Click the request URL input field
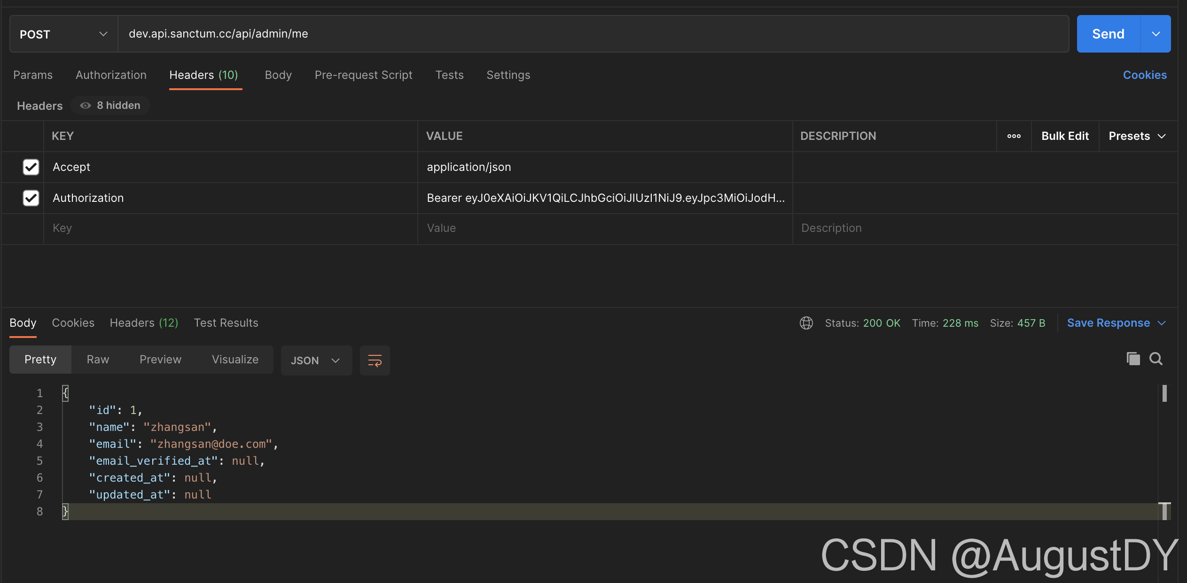1187x583 pixels. [592, 34]
